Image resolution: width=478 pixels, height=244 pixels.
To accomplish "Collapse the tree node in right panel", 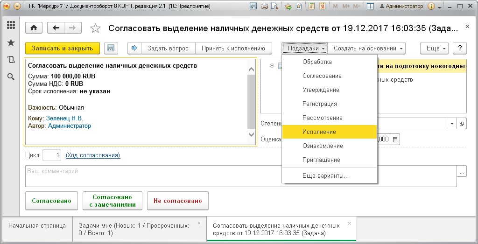I will [272, 65].
